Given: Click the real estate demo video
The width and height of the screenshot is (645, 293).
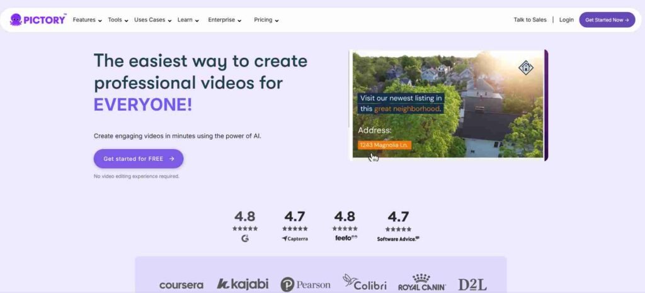Looking at the screenshot, I should tap(448, 104).
